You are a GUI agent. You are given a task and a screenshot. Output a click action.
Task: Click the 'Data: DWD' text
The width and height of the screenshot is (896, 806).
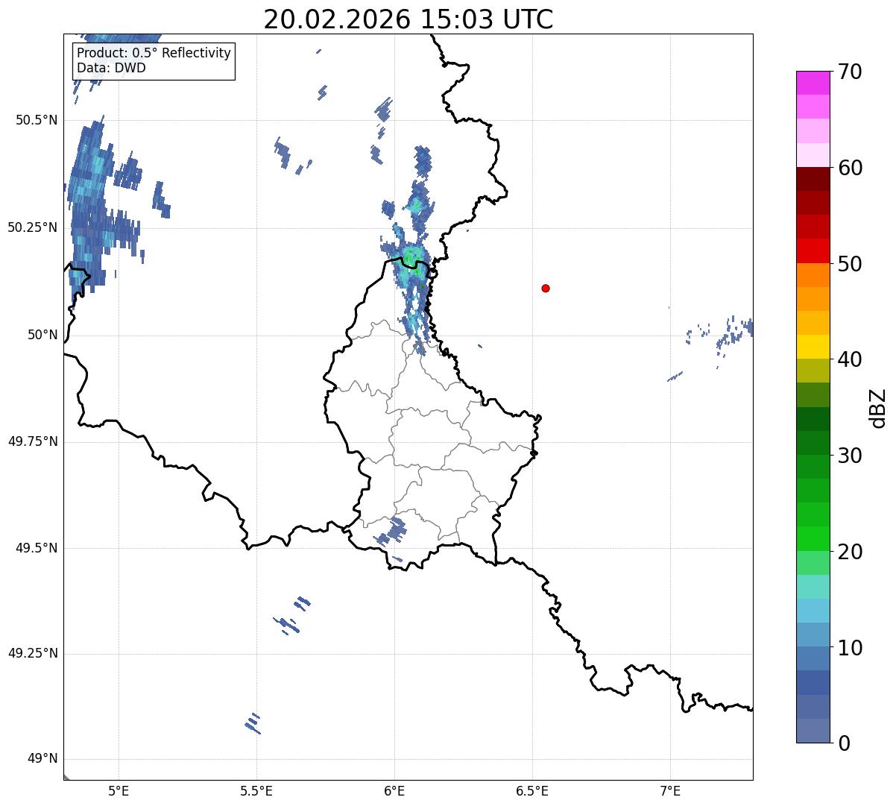pyautogui.click(x=111, y=68)
